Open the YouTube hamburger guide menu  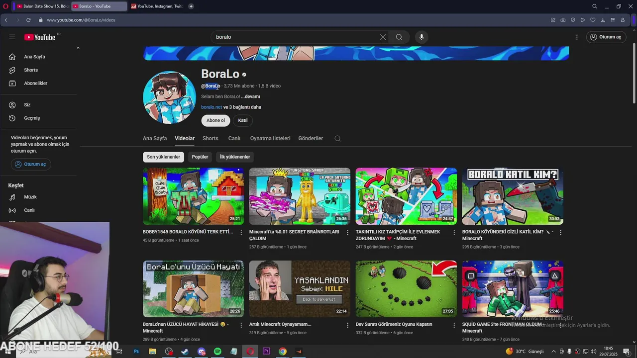(x=12, y=37)
